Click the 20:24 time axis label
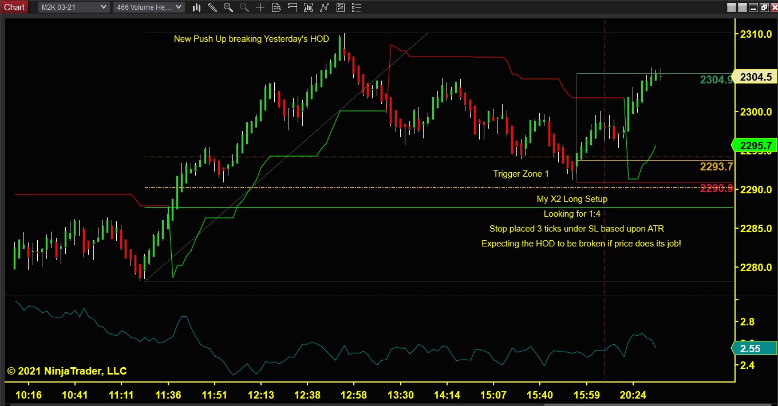This screenshot has width=778, height=406. tap(633, 395)
